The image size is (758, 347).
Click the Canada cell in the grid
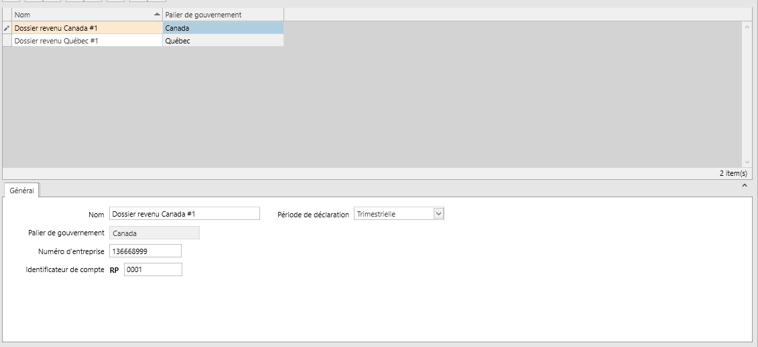(223, 28)
